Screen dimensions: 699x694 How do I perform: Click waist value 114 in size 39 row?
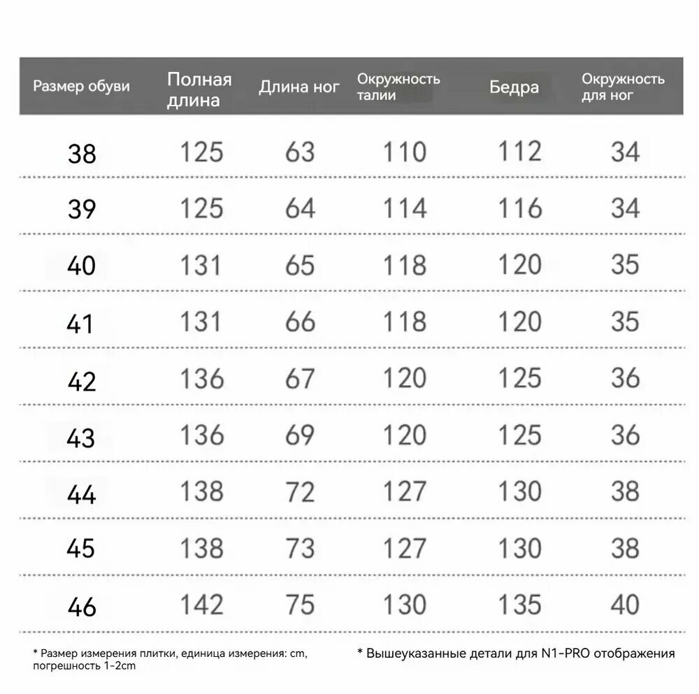tap(405, 208)
